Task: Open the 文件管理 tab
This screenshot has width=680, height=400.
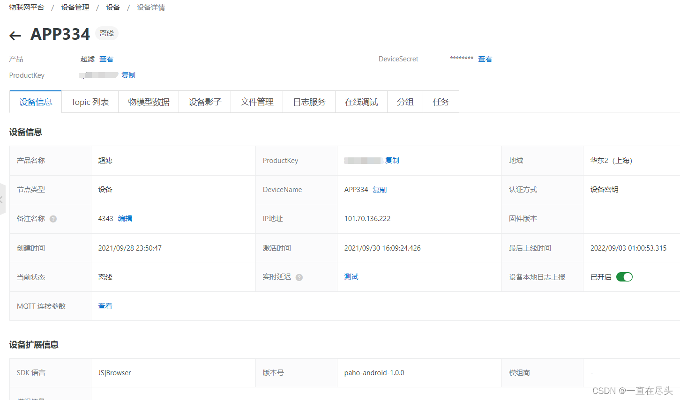Action: 257,102
